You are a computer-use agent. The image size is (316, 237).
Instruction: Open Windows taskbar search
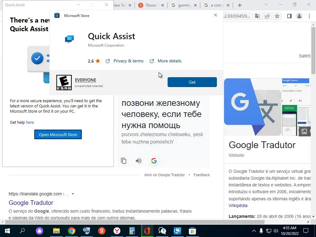(22, 231)
